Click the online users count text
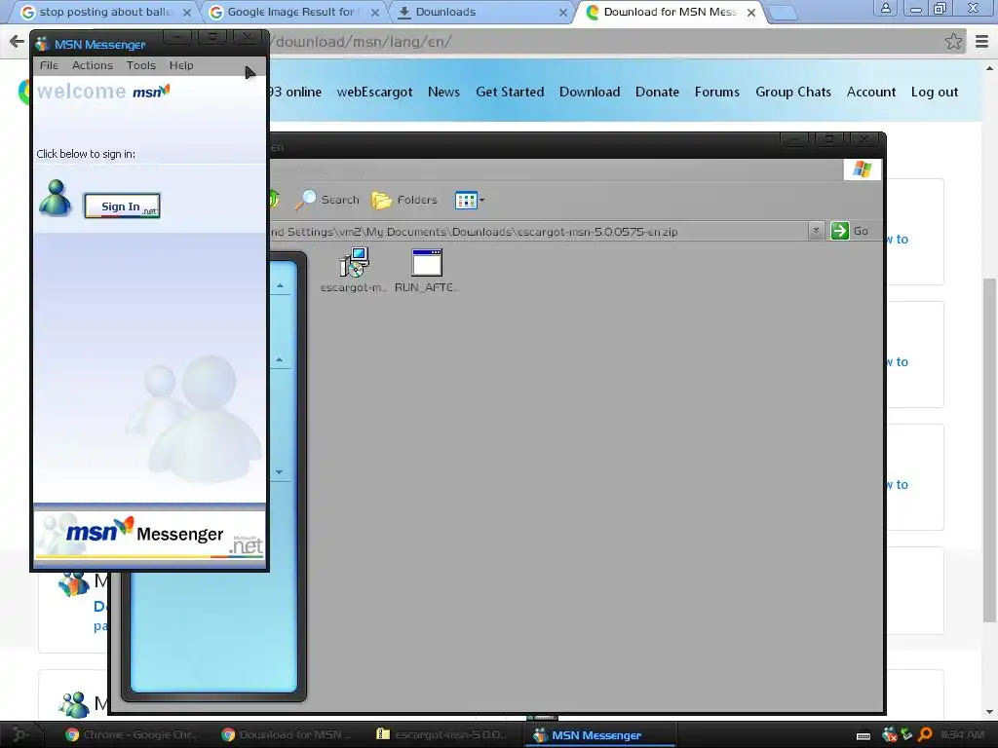998x748 pixels. (295, 93)
